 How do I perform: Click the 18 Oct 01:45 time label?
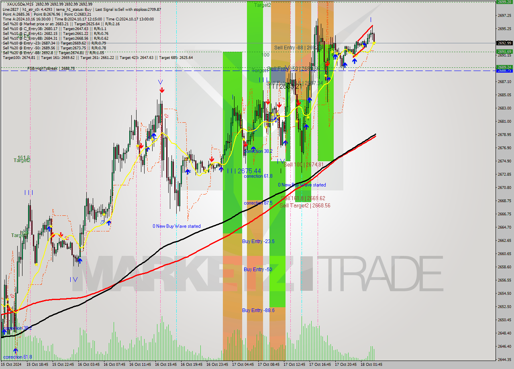(x=371, y=365)
